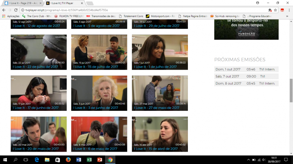This screenshot has width=293, height=164.
Task: Open volume control in system tray
Action: pyautogui.click(x=264, y=160)
